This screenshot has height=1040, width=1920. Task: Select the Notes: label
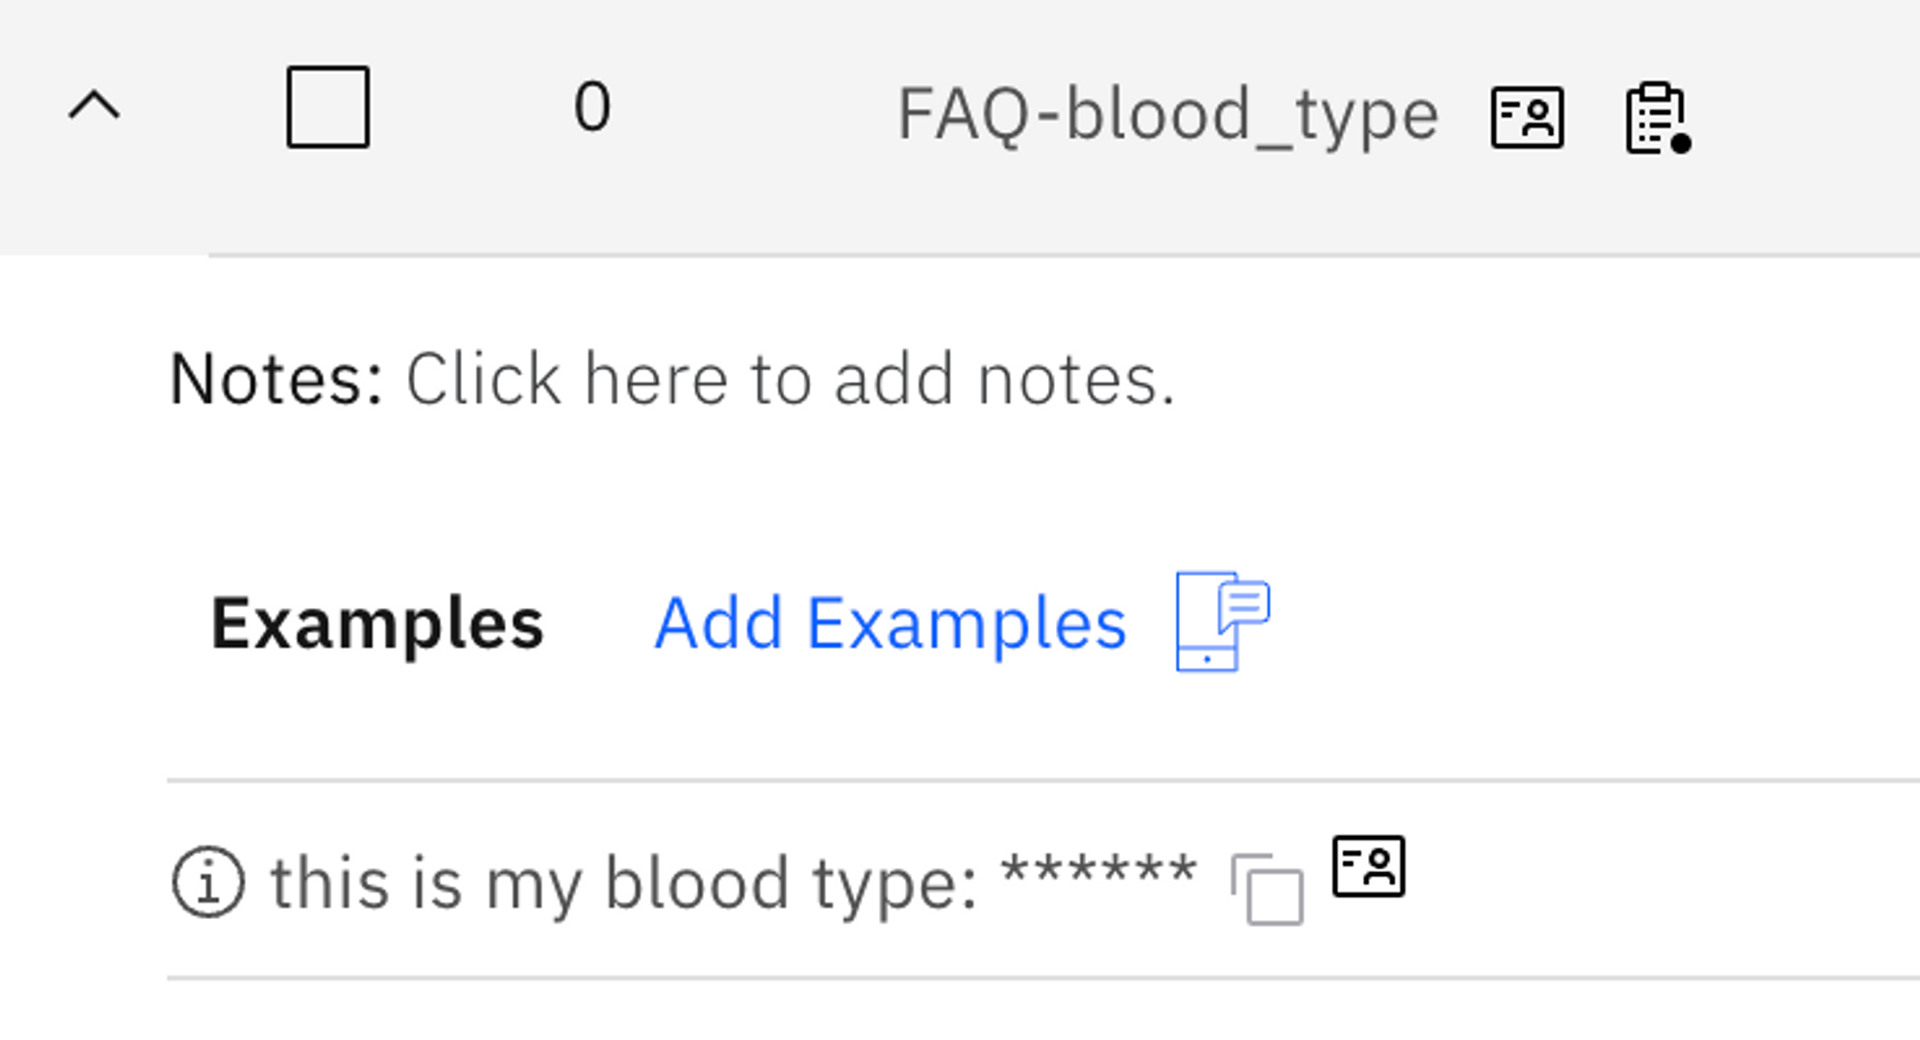(x=276, y=379)
